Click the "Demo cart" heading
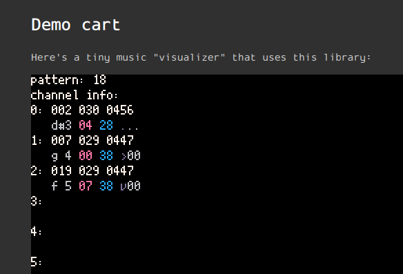 pos(76,25)
